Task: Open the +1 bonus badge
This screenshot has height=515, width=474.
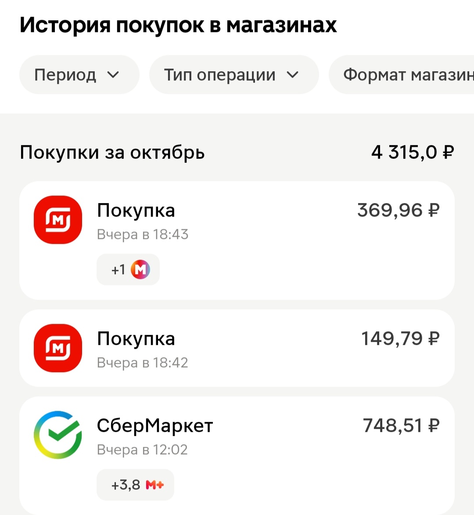Action: pyautogui.click(x=128, y=269)
